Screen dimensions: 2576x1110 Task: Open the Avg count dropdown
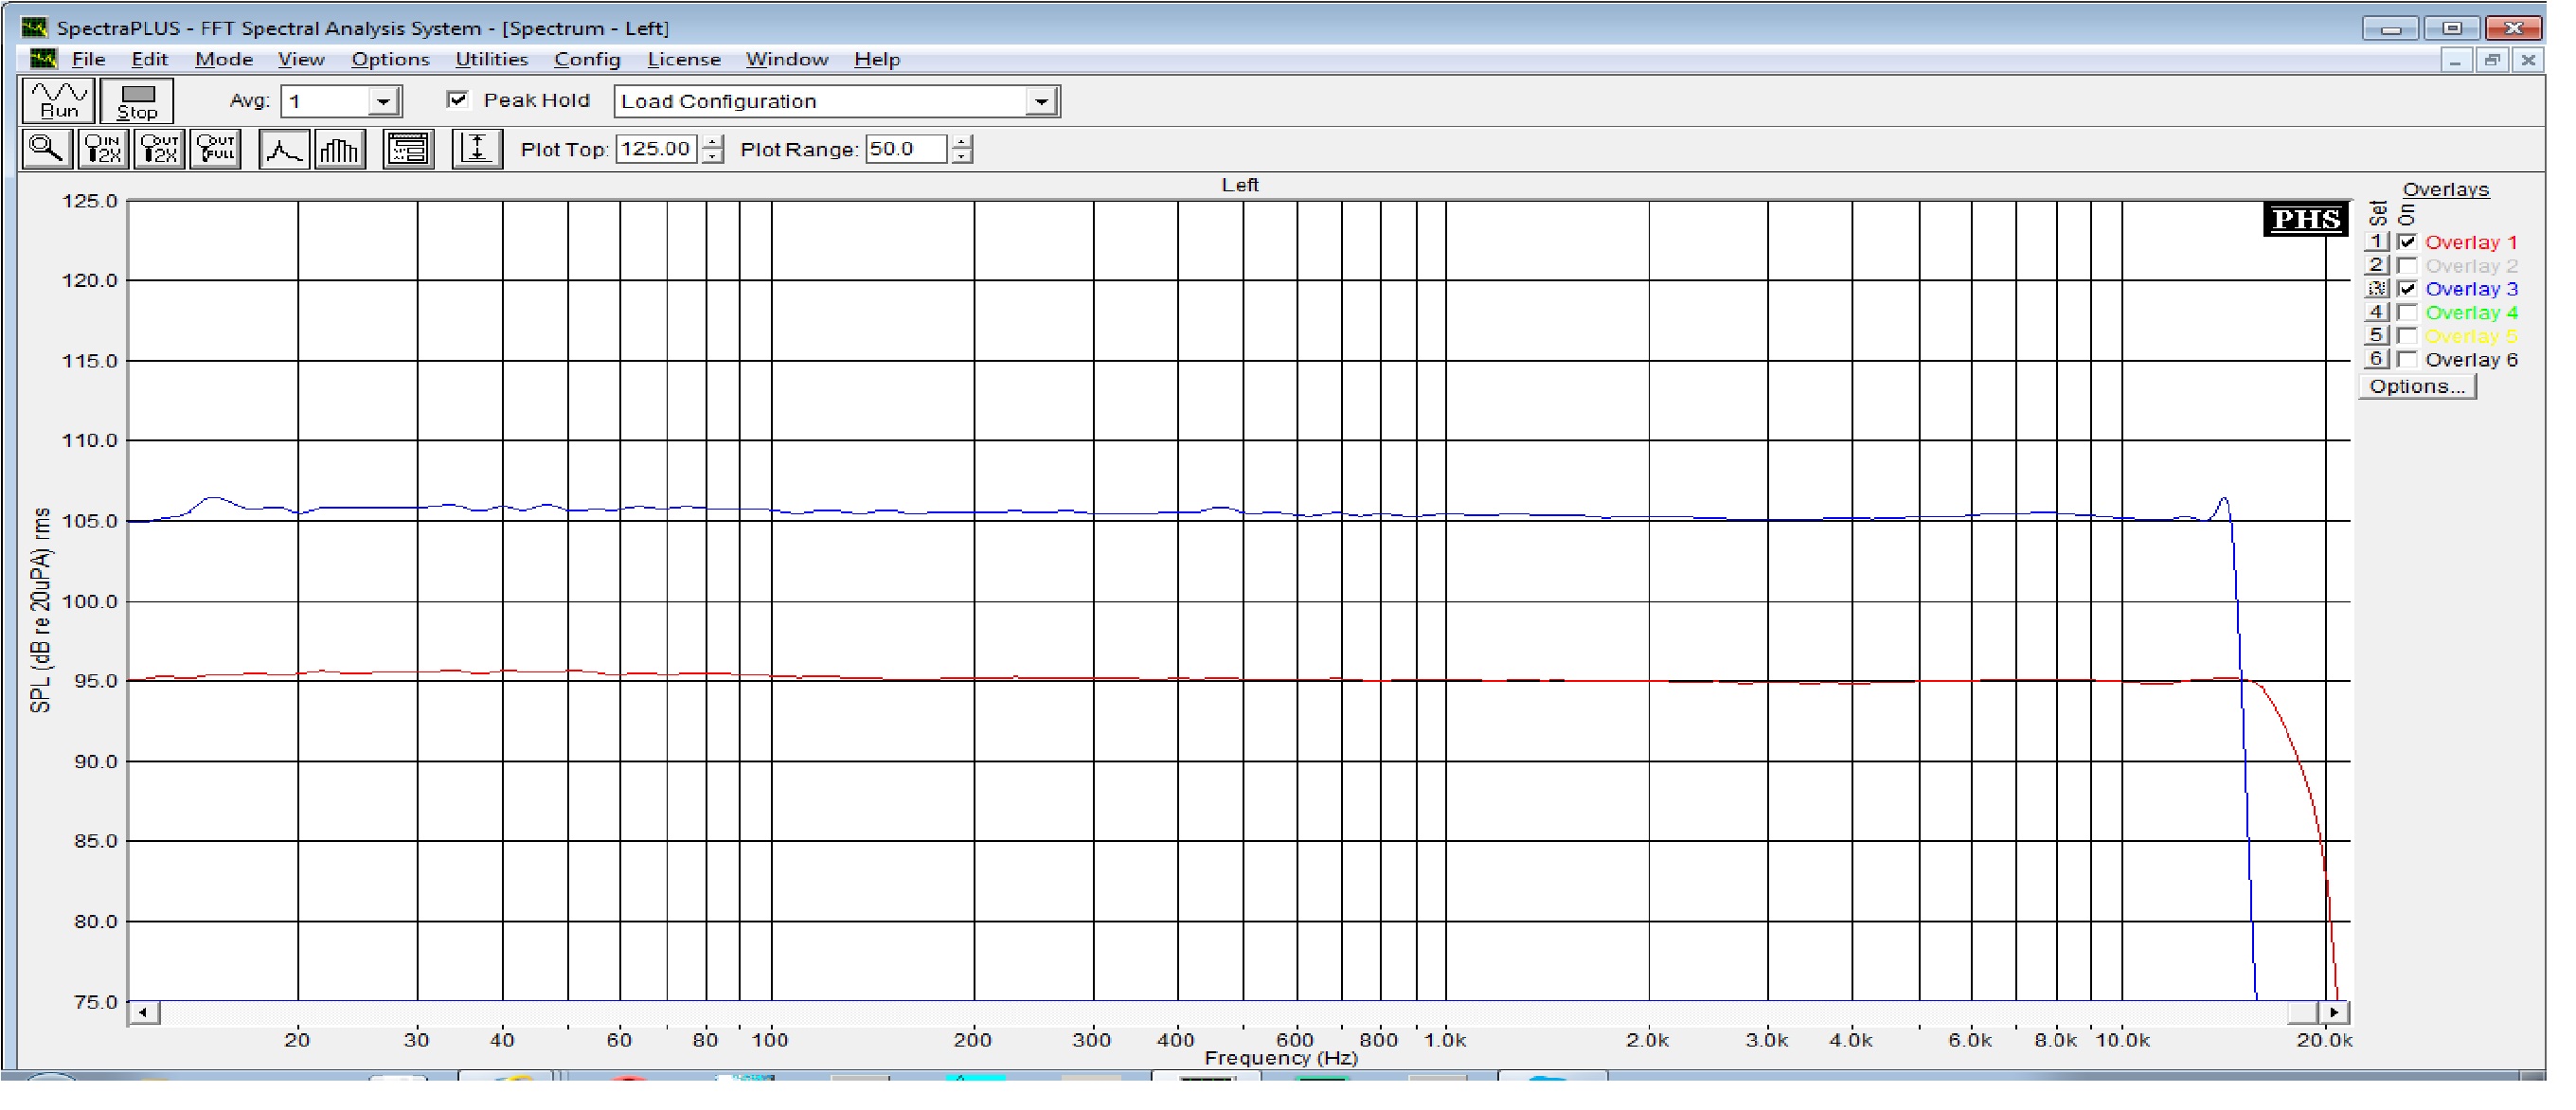[x=383, y=101]
